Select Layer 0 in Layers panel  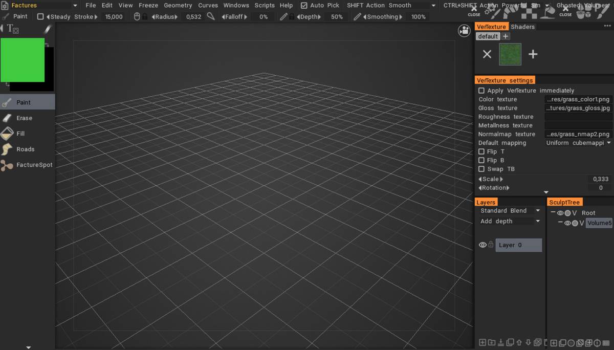point(519,245)
